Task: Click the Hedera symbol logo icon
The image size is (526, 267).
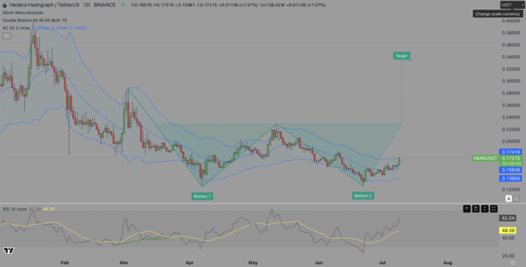Action: [5, 5]
